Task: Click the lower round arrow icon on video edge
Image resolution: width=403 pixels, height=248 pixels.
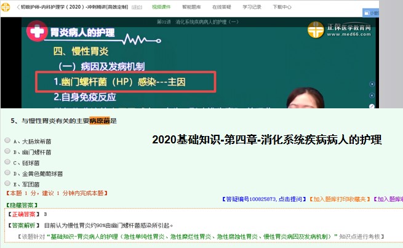Action: pos(370,95)
